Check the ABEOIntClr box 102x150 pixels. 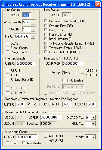click(x=46, y=136)
